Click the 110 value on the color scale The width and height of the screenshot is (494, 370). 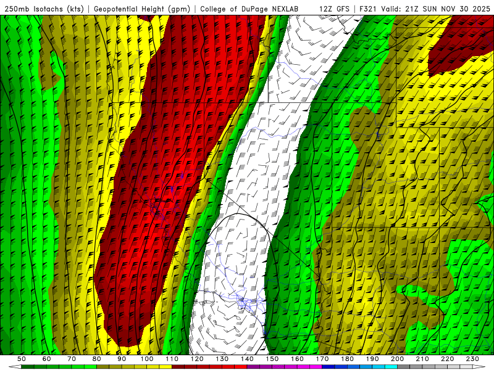172,359
